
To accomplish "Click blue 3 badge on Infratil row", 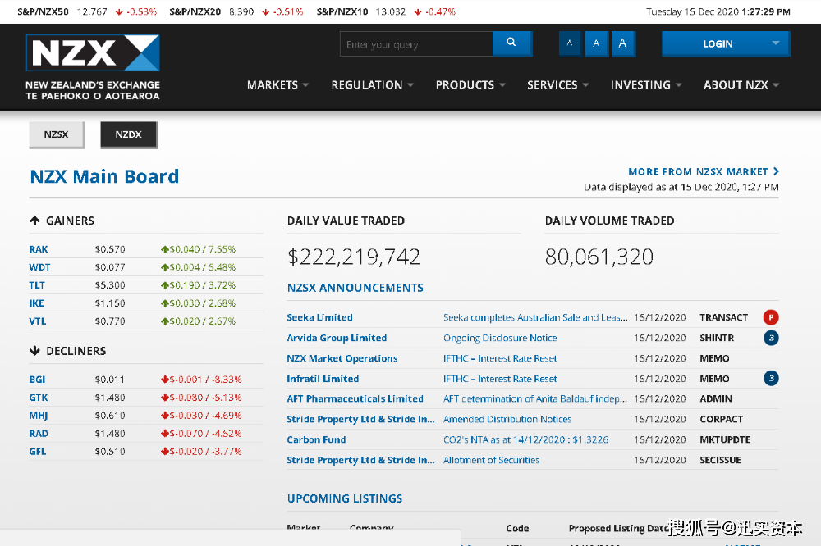I will 770,379.
